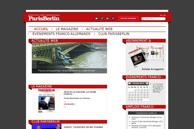Open the Twitter social icon
This screenshot has width=194, height=129.
[96, 18]
